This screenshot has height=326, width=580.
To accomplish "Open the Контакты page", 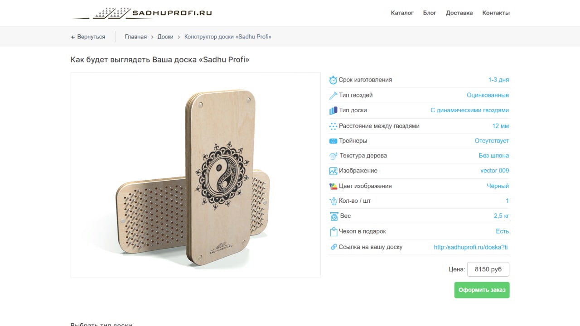I will coord(496,13).
